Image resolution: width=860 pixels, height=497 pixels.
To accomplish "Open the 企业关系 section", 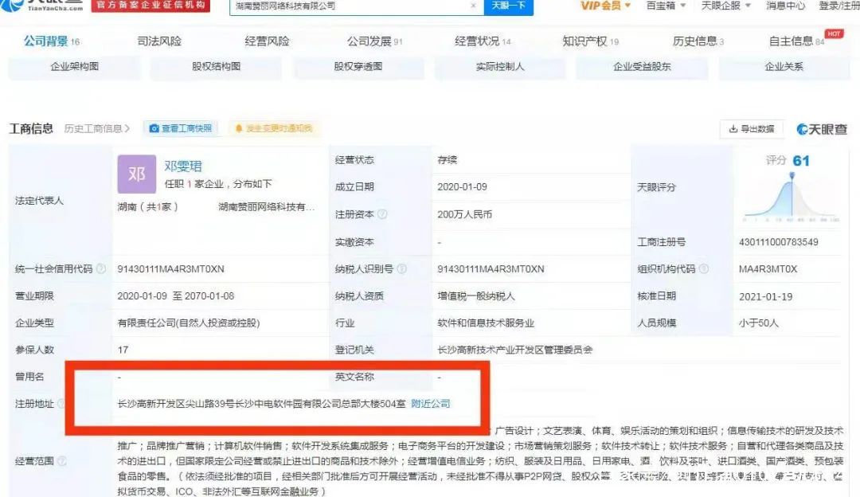I will click(x=784, y=67).
